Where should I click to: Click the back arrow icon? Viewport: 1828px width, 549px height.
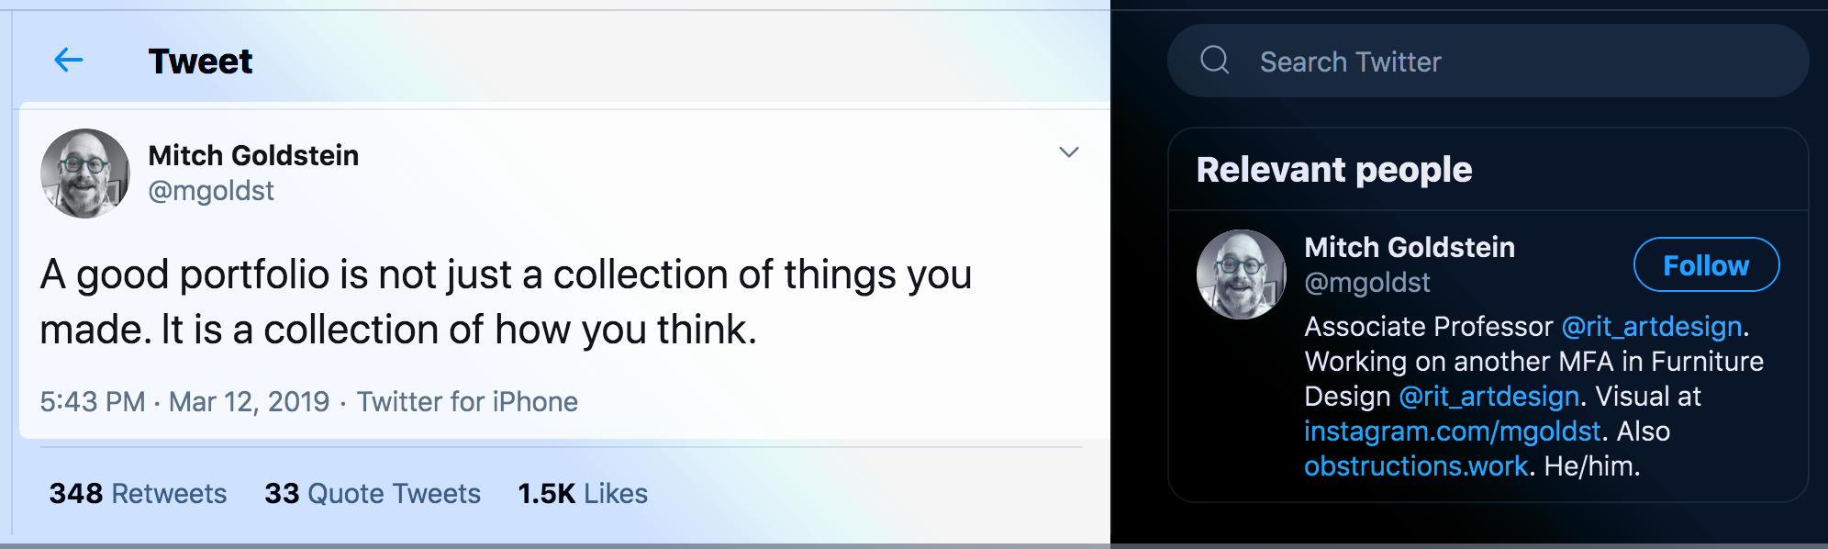69,61
